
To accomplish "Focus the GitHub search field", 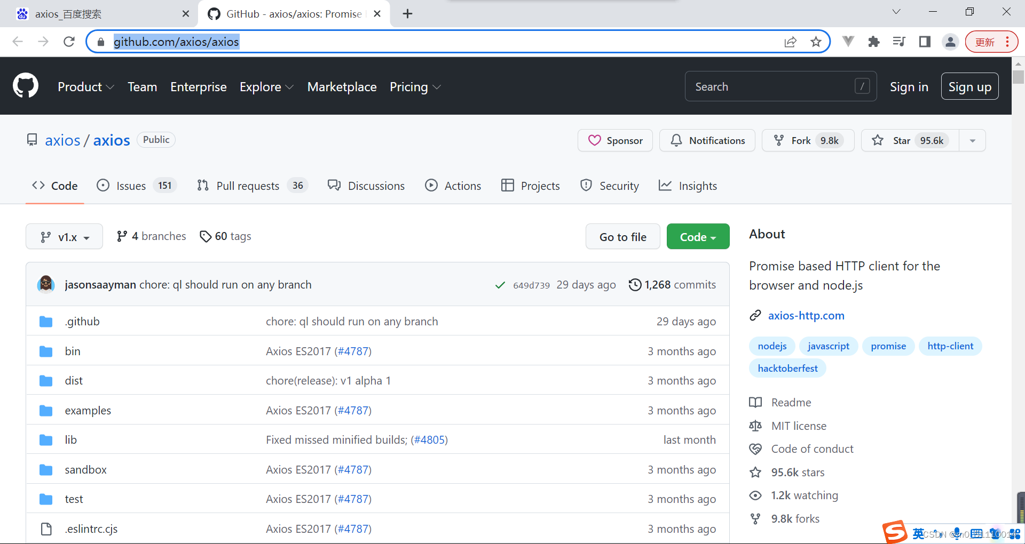I will click(781, 86).
